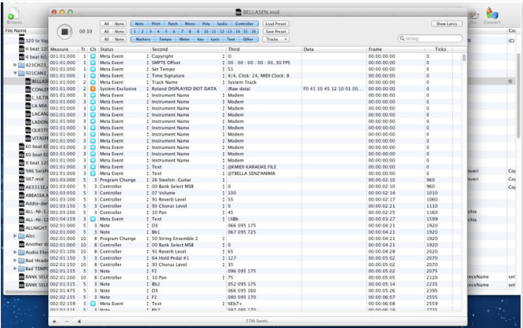Click the event list vertical scrollbar thumb
The height and width of the screenshot is (328, 523).
(464, 58)
